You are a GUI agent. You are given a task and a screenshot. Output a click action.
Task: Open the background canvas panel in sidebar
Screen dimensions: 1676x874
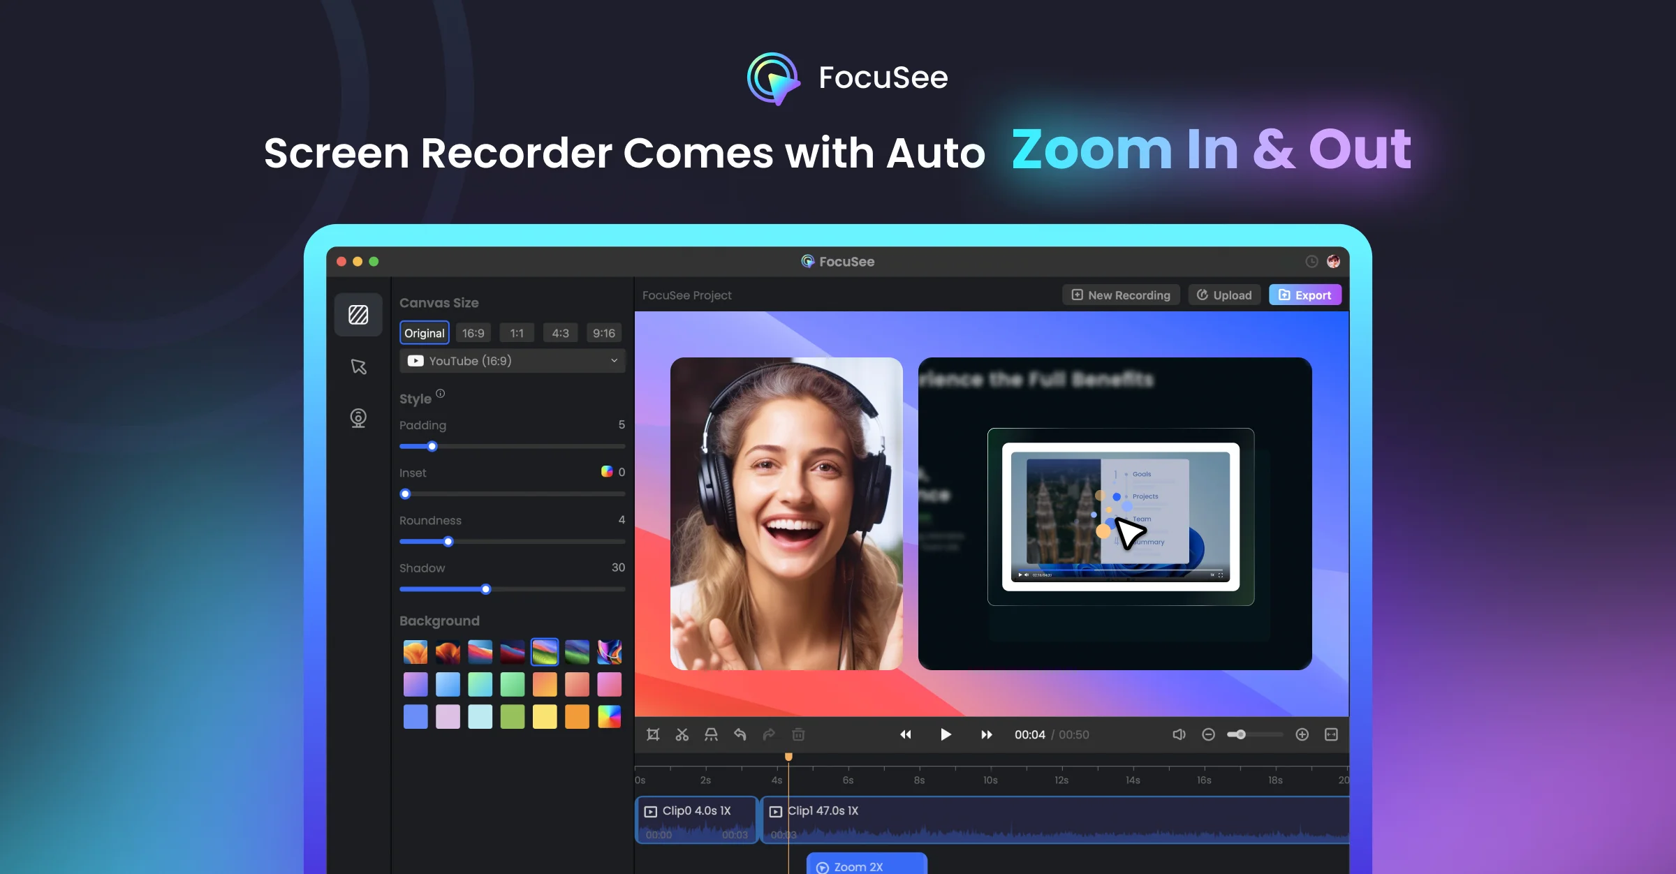(x=358, y=315)
